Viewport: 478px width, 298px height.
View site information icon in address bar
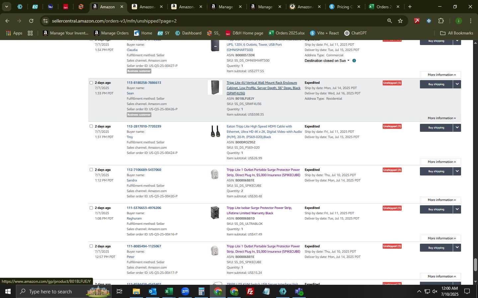coord(45,21)
